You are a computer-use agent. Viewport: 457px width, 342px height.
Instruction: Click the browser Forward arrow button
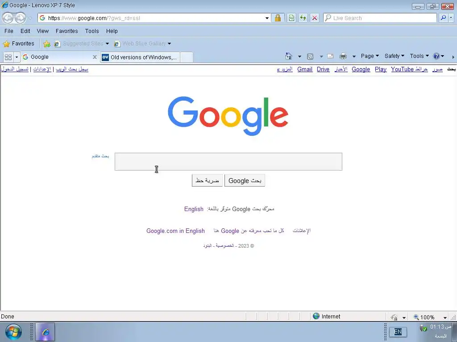tap(20, 18)
